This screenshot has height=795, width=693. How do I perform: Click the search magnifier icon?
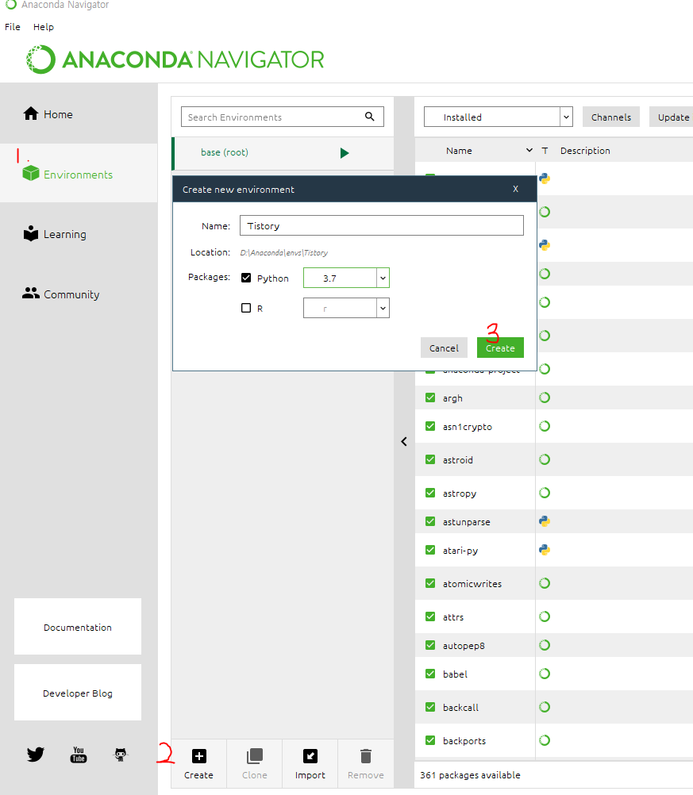370,117
